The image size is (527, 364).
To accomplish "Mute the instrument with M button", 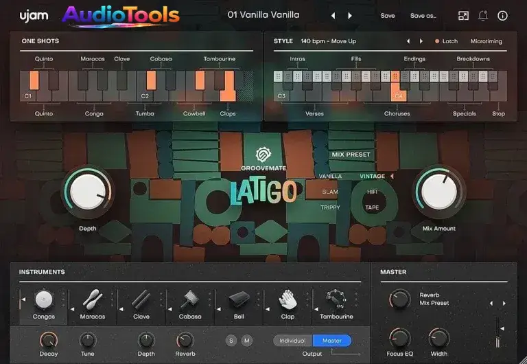I will [247, 341].
